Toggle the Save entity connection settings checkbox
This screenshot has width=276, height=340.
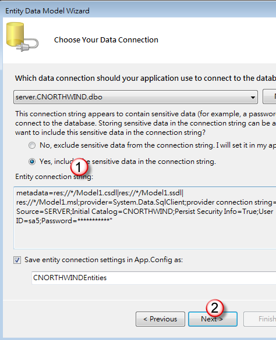(17, 260)
